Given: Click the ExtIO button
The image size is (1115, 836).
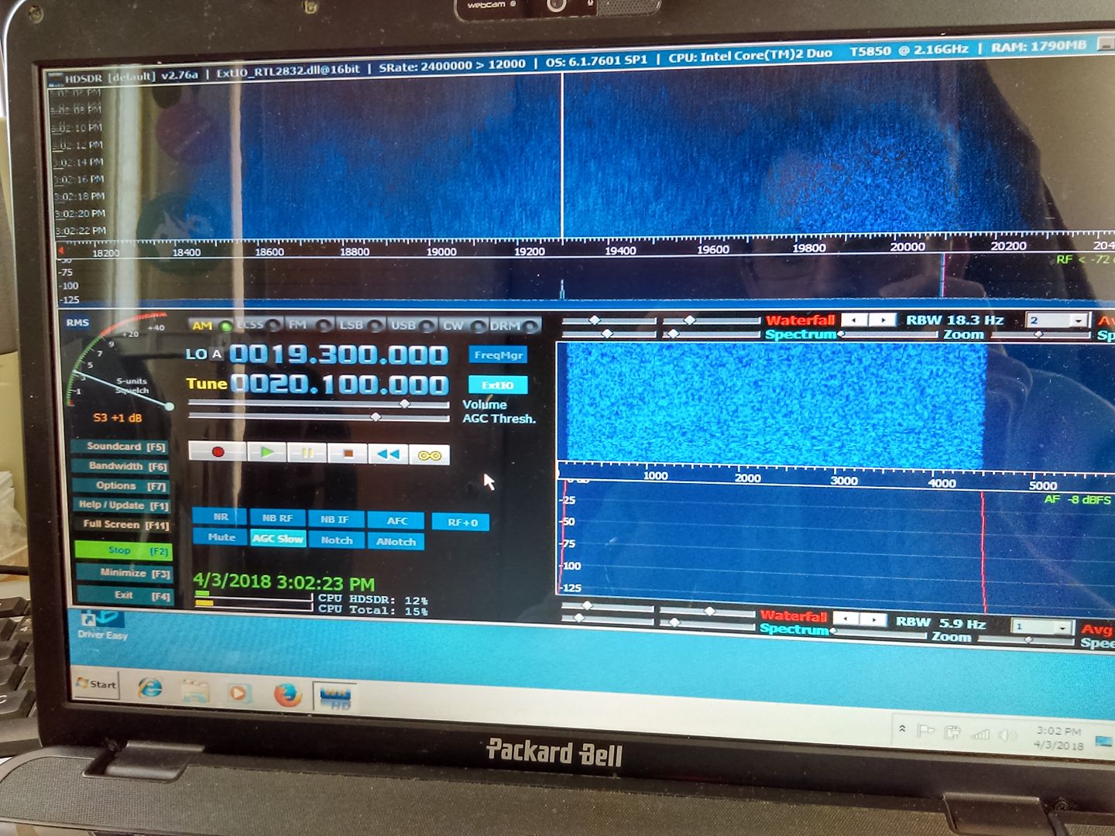Looking at the screenshot, I should 498,385.
